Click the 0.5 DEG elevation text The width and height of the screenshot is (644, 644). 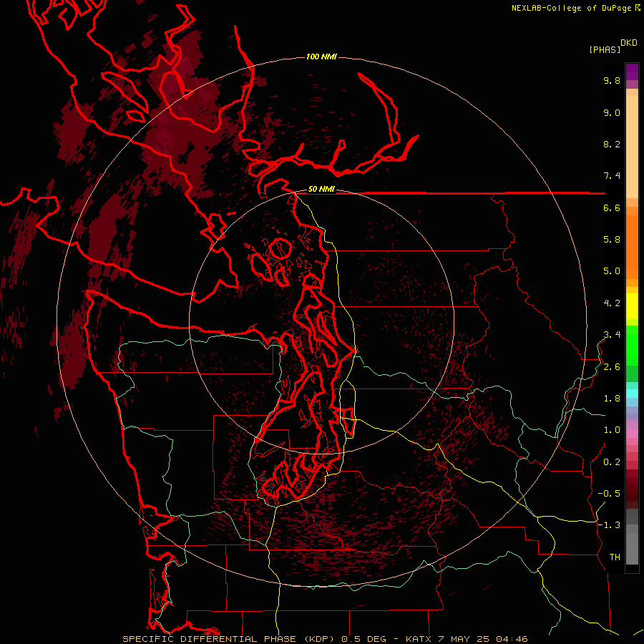point(364,639)
